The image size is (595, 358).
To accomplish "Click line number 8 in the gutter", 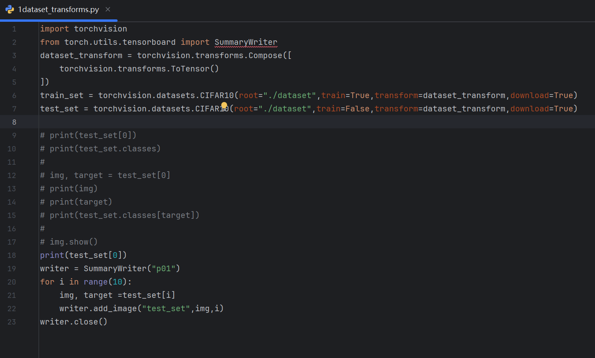I will click(14, 122).
